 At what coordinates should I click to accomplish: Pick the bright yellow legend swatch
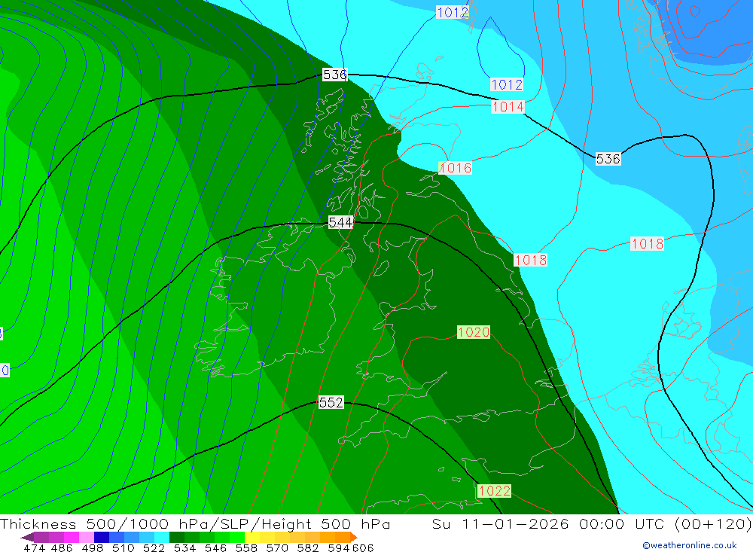[x=252, y=537]
